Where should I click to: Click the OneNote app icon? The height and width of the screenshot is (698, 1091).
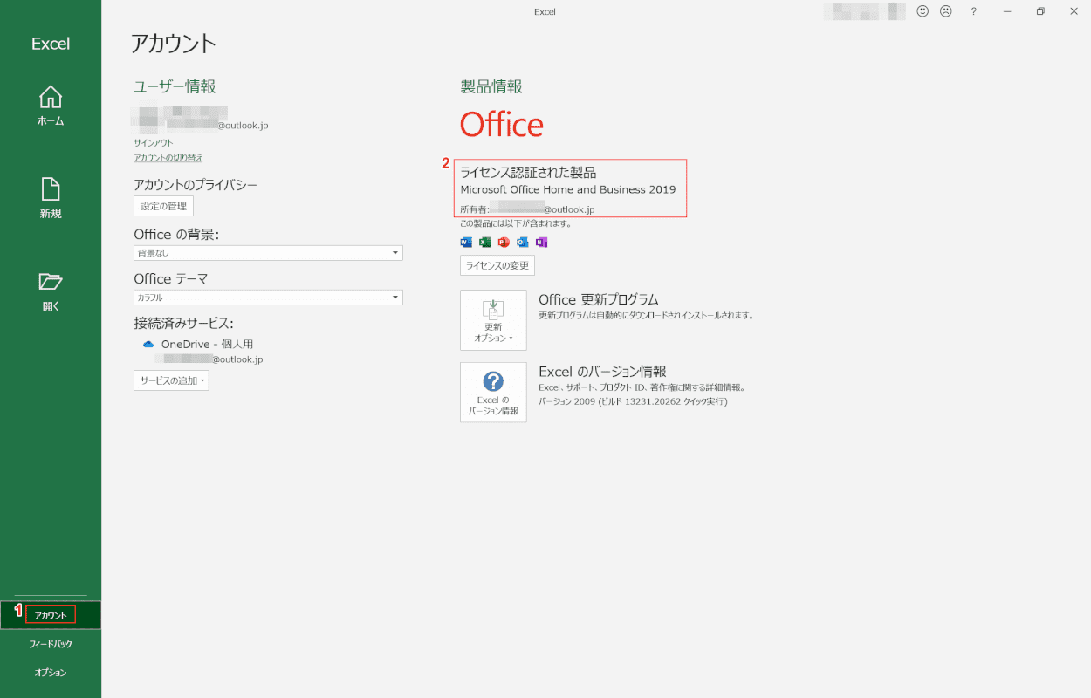[542, 242]
